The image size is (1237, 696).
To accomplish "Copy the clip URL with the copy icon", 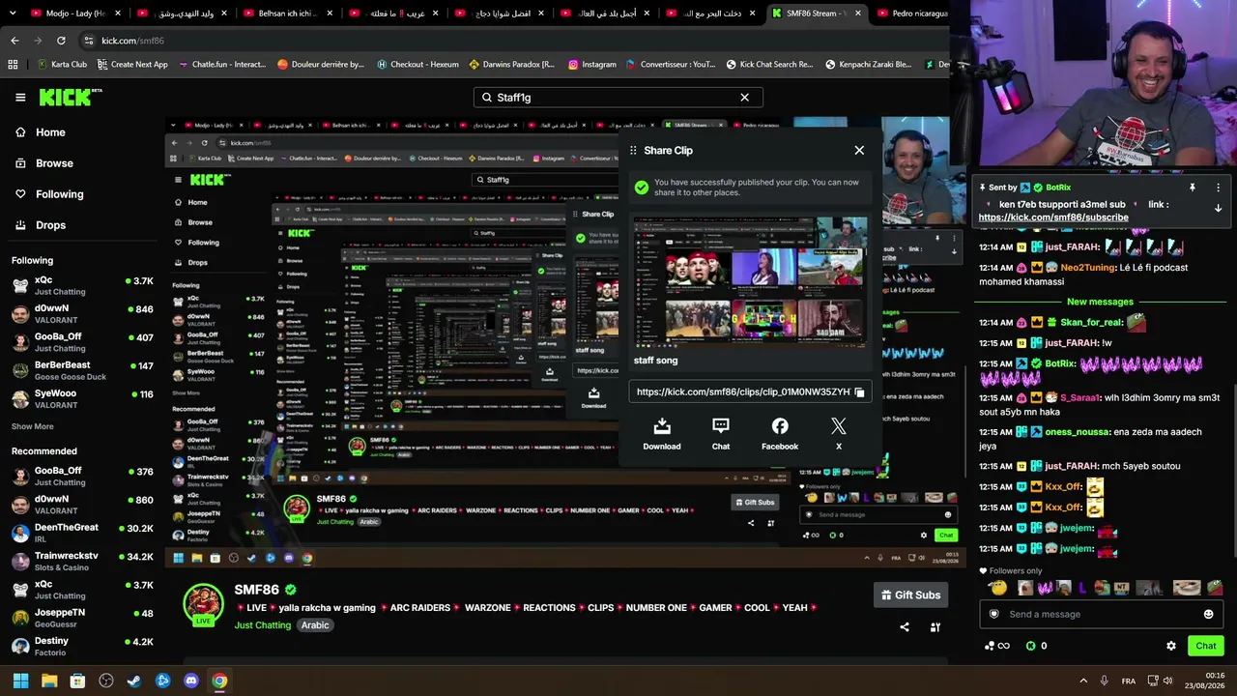I will click(x=859, y=392).
